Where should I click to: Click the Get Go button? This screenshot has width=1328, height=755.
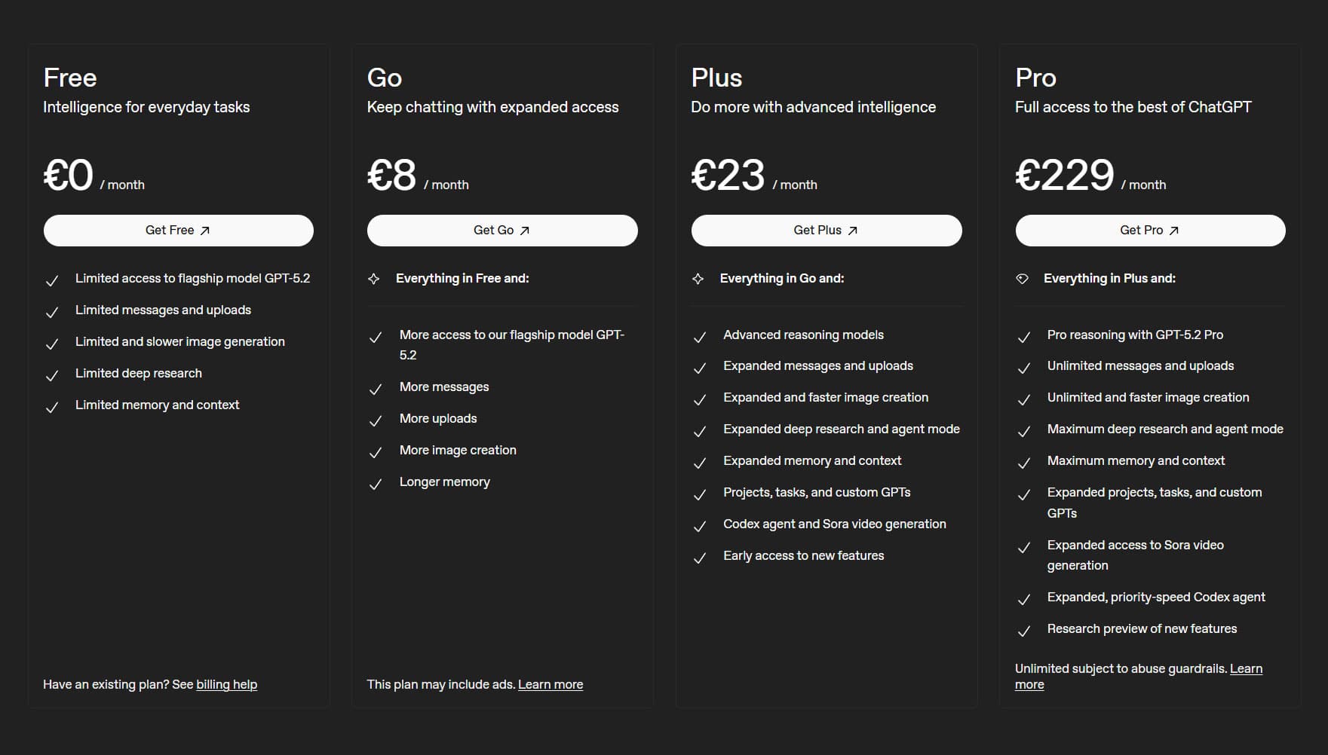click(502, 231)
